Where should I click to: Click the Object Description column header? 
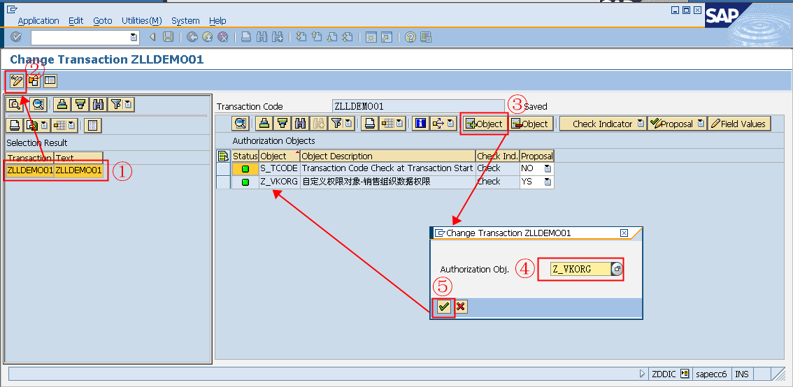(x=388, y=156)
